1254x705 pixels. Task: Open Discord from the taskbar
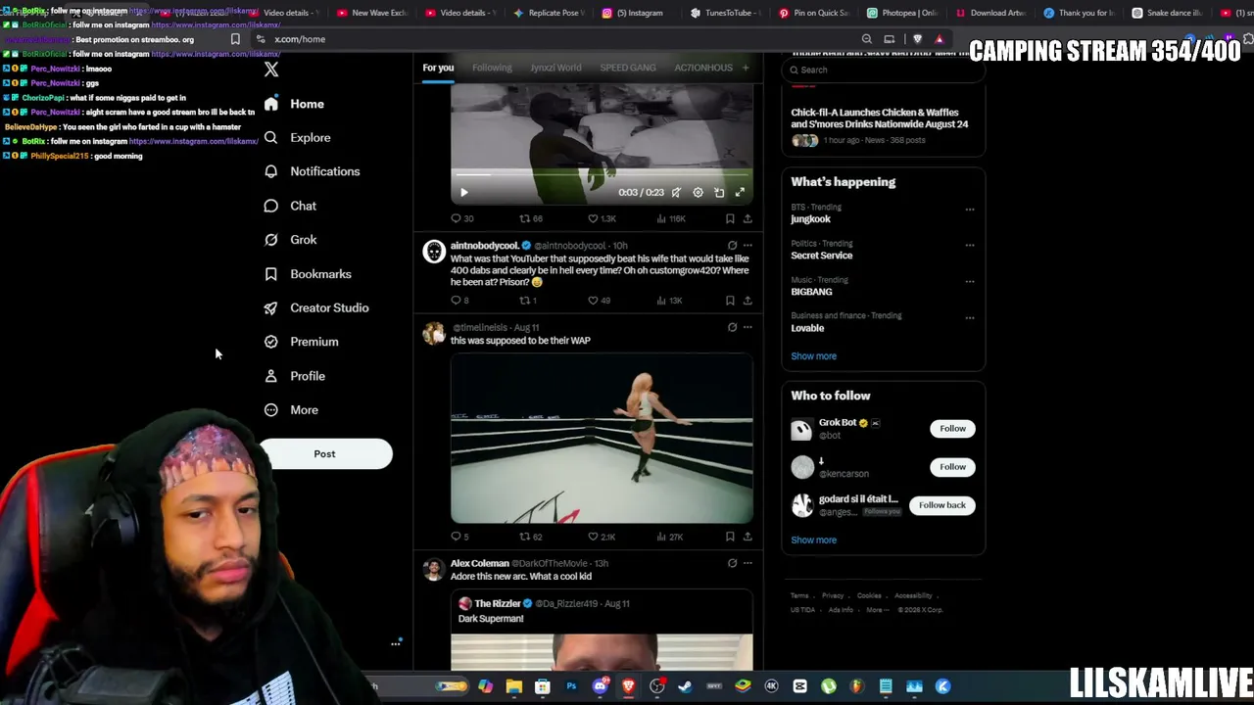[600, 686]
